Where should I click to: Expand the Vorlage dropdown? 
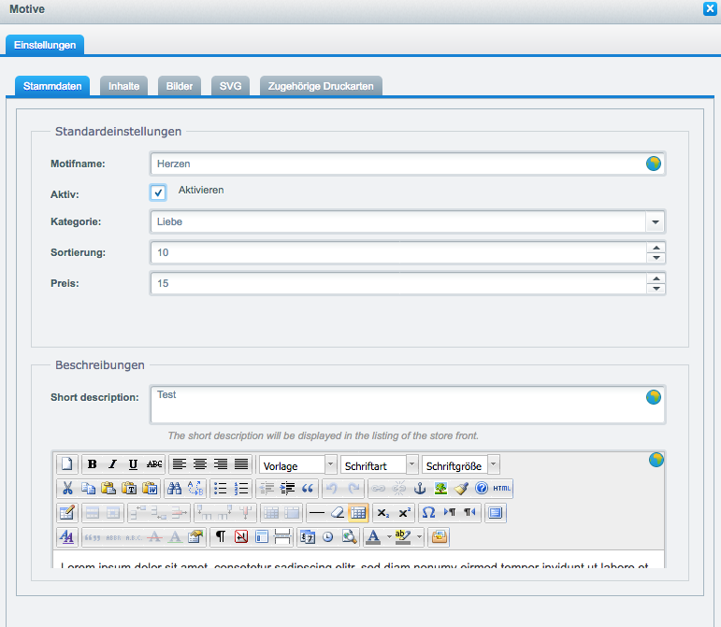(330, 464)
